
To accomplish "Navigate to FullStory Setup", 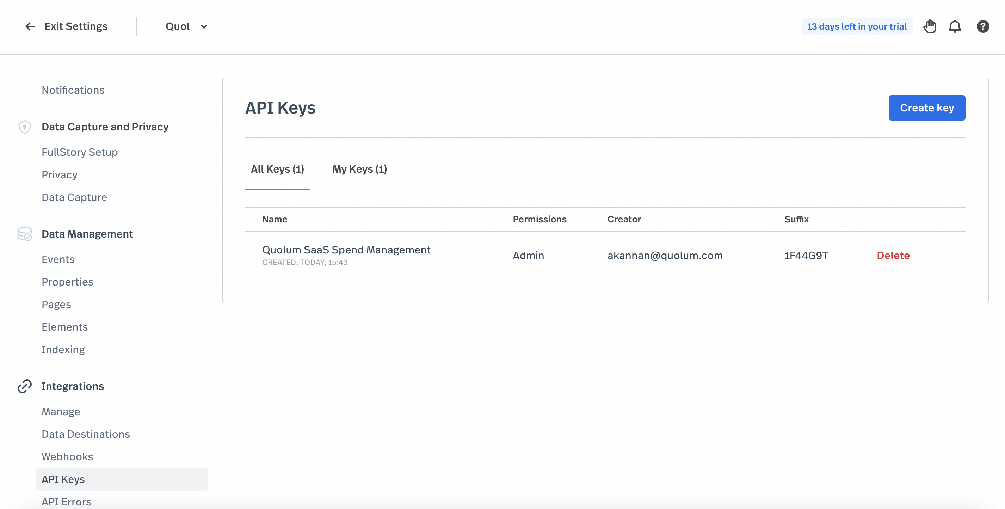I will tap(80, 152).
